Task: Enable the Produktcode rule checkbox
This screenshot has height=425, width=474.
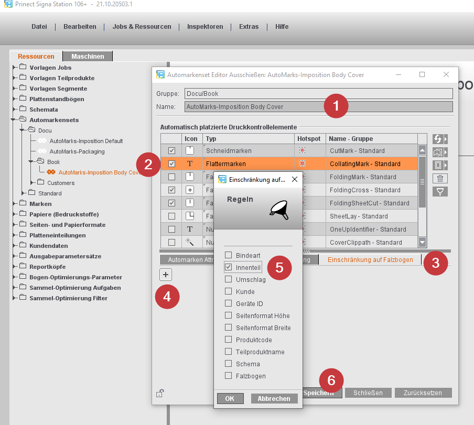Action: click(x=229, y=340)
